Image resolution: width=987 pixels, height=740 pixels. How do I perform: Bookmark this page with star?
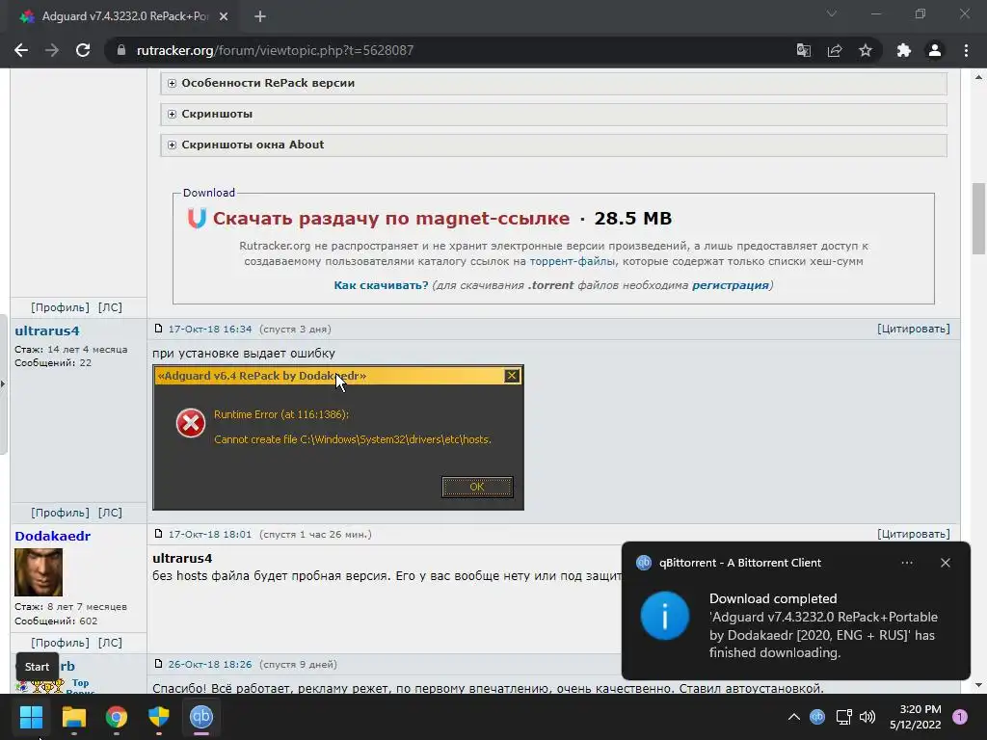(x=866, y=50)
